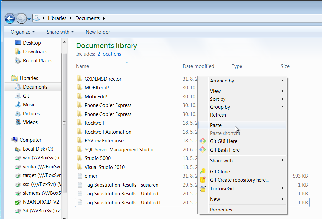Choose Paste from the context menu
This screenshot has height=219, width=322.
click(x=216, y=125)
